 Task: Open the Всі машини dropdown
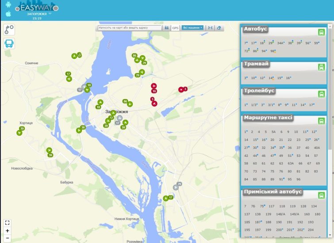192,27
